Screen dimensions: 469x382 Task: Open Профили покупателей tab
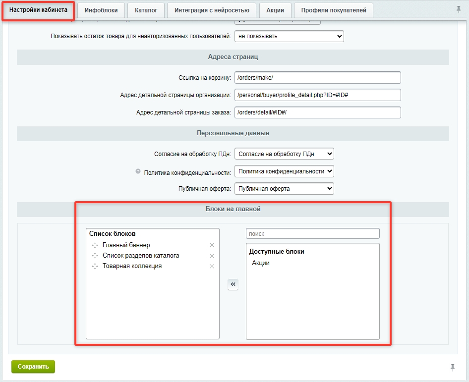tap(334, 10)
